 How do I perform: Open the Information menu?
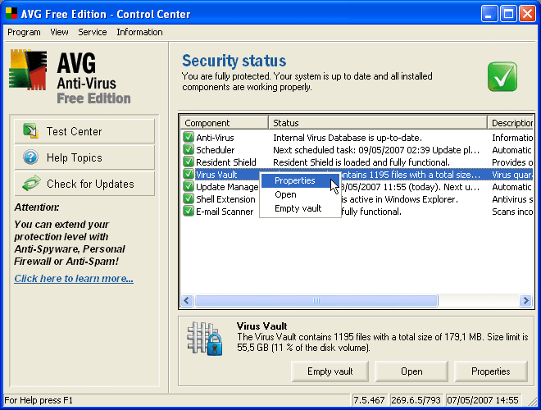(139, 32)
